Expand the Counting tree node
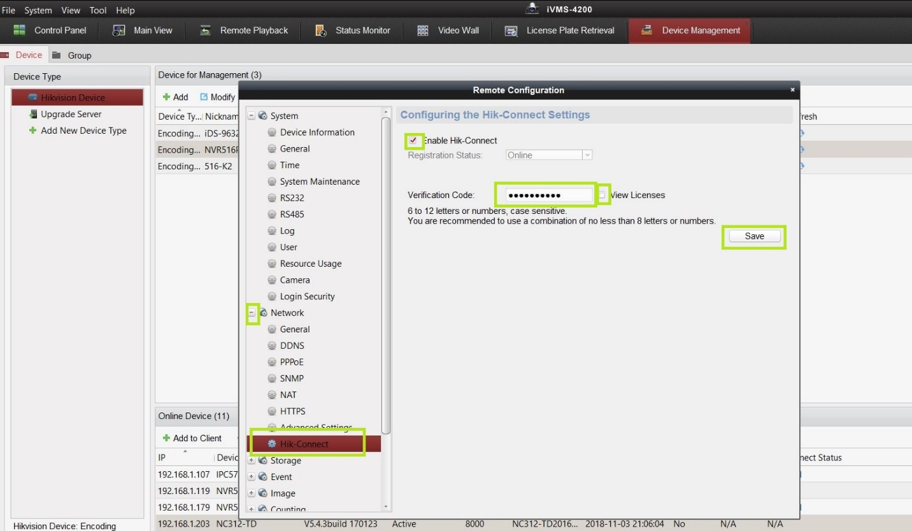The width and height of the screenshot is (912, 531). pos(252,509)
